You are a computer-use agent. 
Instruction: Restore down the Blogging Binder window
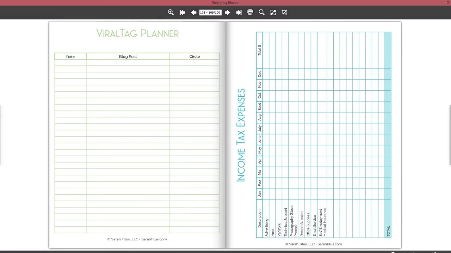(449, 3)
